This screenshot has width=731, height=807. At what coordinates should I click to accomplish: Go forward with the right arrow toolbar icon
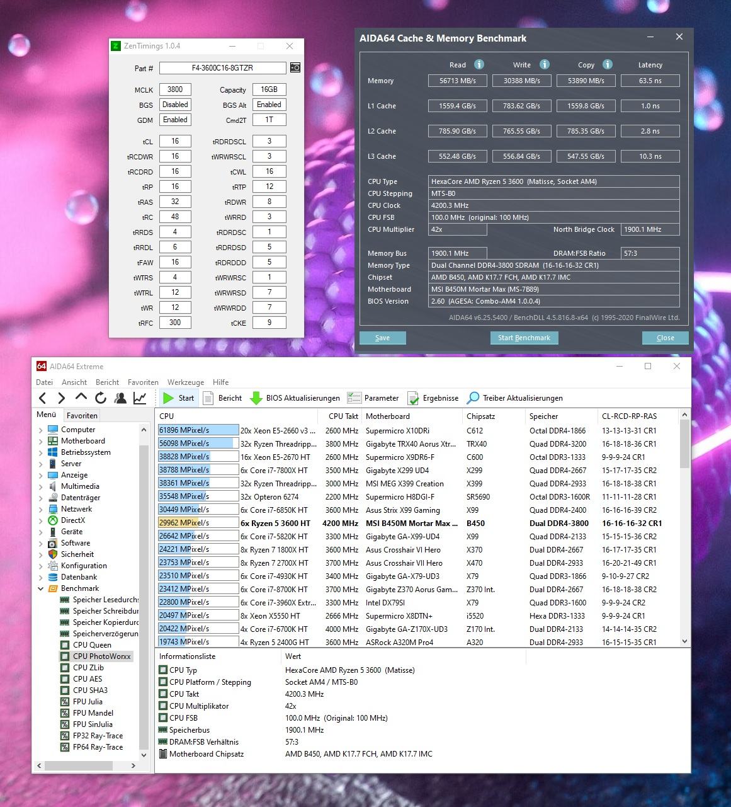point(61,398)
